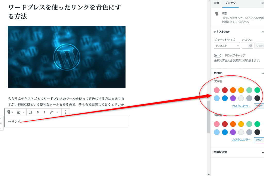Set text color to light blue swatch
The image size is (264, 176).
pyautogui.click(x=217, y=98)
